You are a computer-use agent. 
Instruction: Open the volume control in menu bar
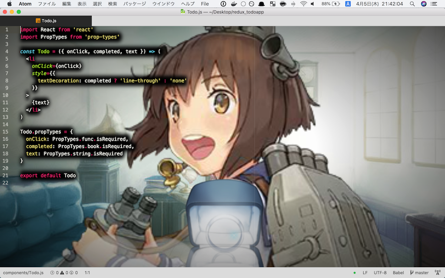click(x=312, y=3)
